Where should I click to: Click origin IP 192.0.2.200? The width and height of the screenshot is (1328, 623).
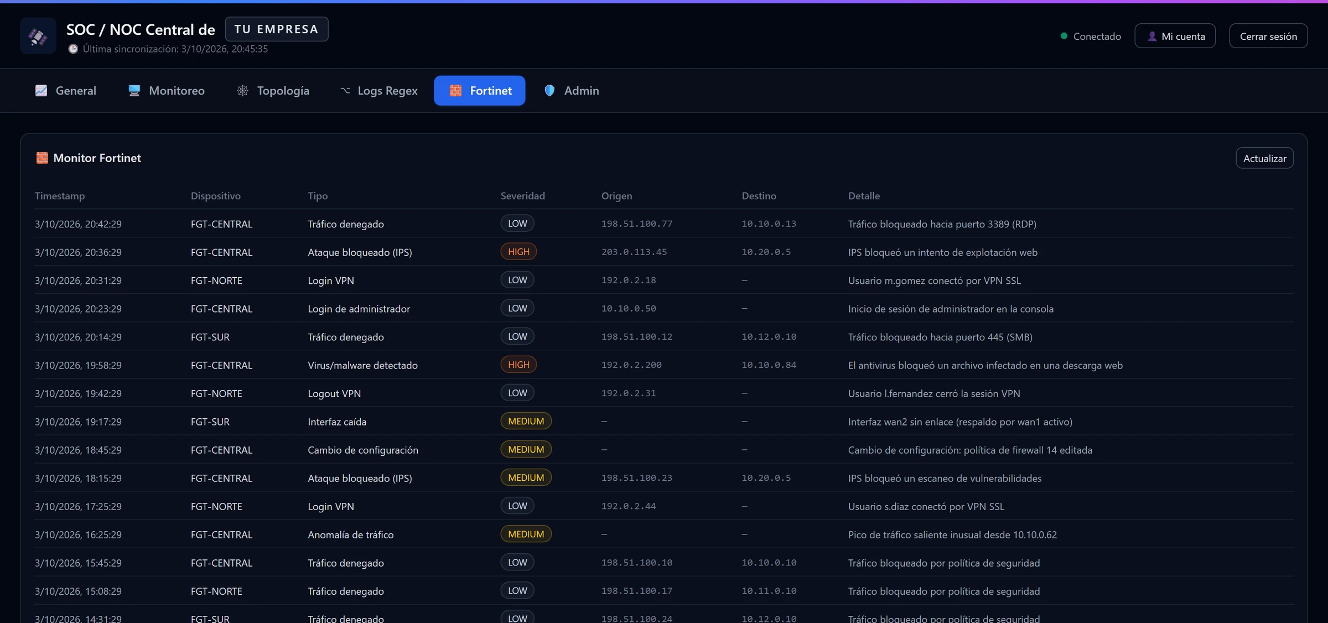631,365
